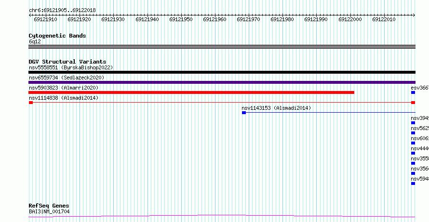This screenshot has height=222, width=429.
Task: Click the blue block under esv3667
Action: point(413,92)
